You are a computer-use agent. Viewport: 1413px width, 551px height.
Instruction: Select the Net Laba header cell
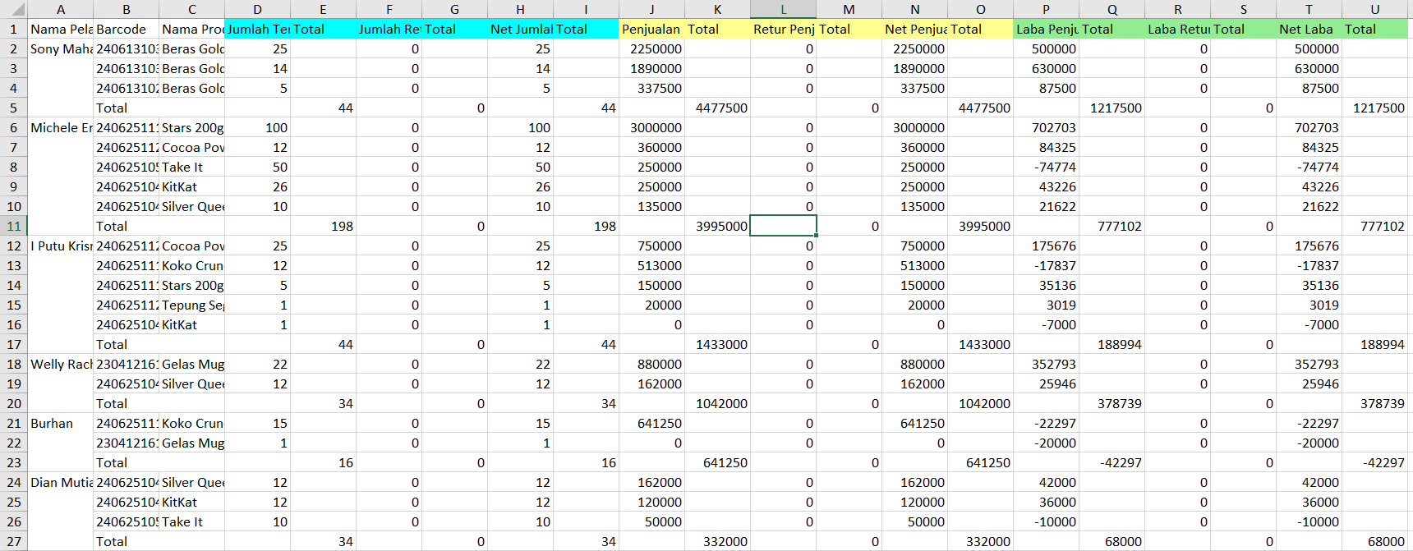[x=1309, y=29]
